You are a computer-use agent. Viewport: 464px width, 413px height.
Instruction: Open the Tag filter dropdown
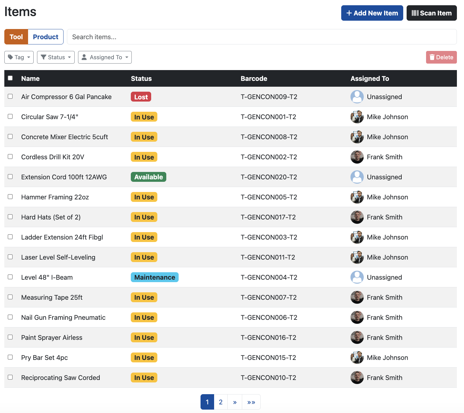tap(19, 57)
